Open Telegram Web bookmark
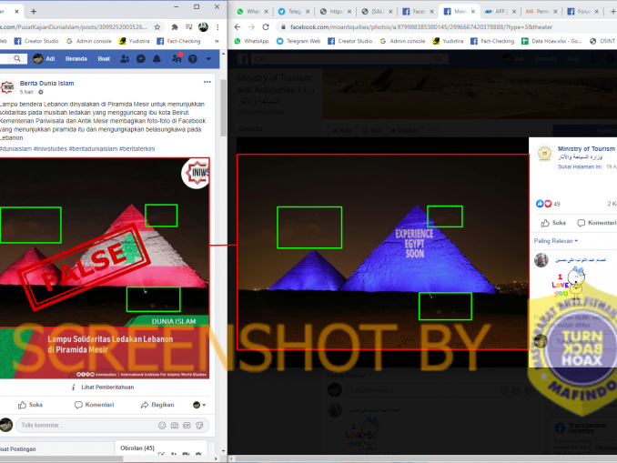 pos(298,41)
